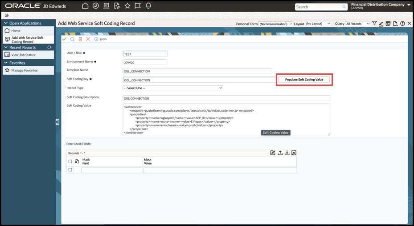Viewport: 414px width, 226px height.
Task: Click the page export icon beside help
Action: (x=395, y=24)
